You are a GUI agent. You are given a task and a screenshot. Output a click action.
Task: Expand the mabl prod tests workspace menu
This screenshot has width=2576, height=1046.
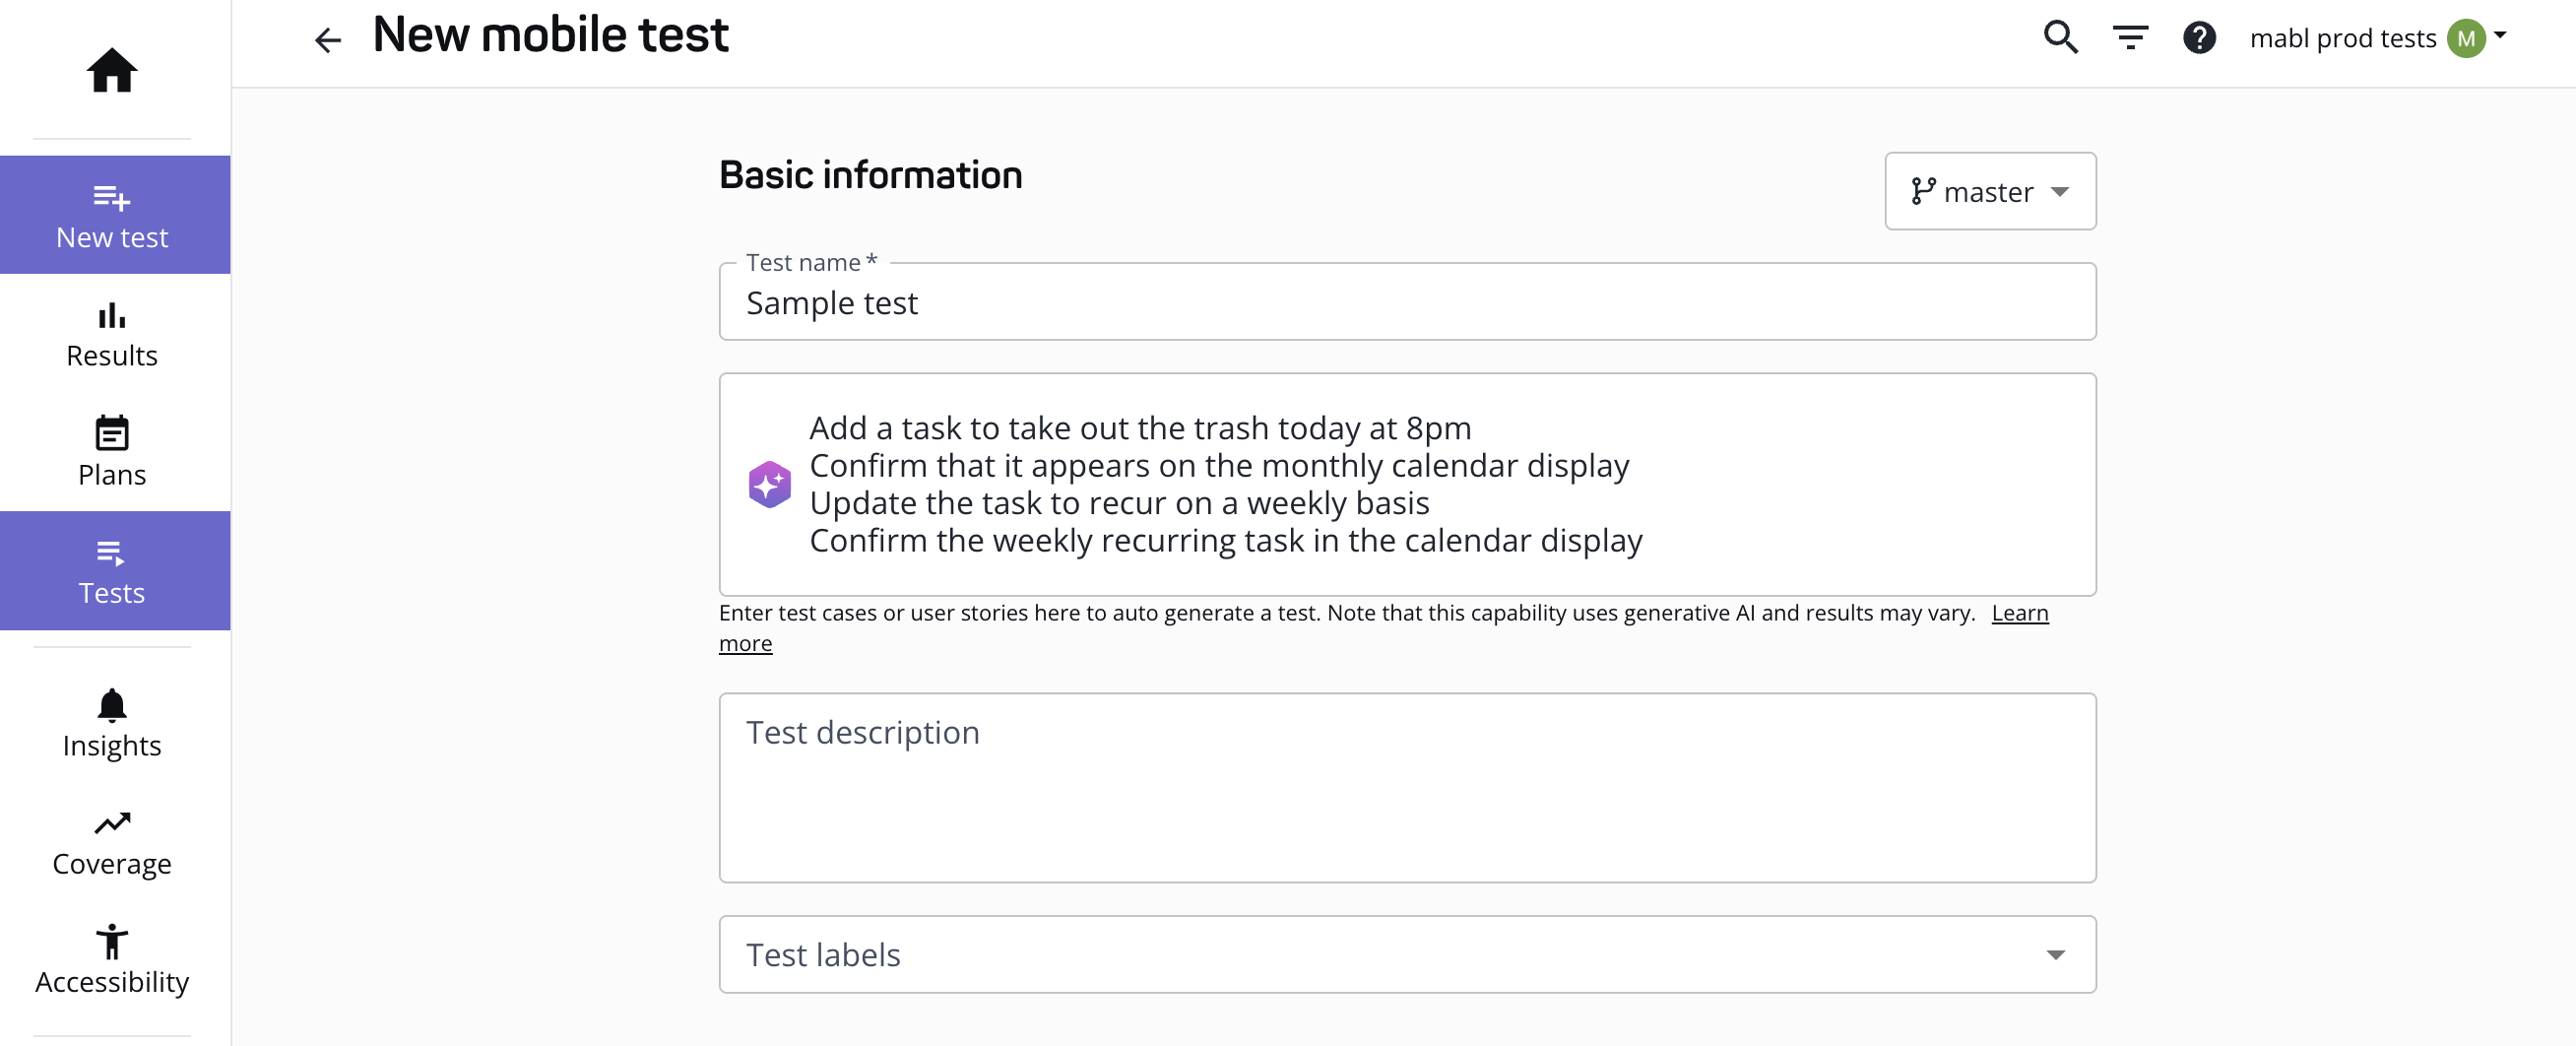click(x=2500, y=35)
